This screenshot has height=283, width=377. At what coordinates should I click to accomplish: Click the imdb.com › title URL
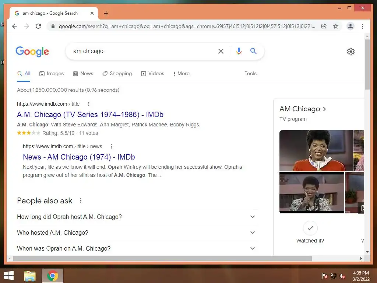click(48, 104)
